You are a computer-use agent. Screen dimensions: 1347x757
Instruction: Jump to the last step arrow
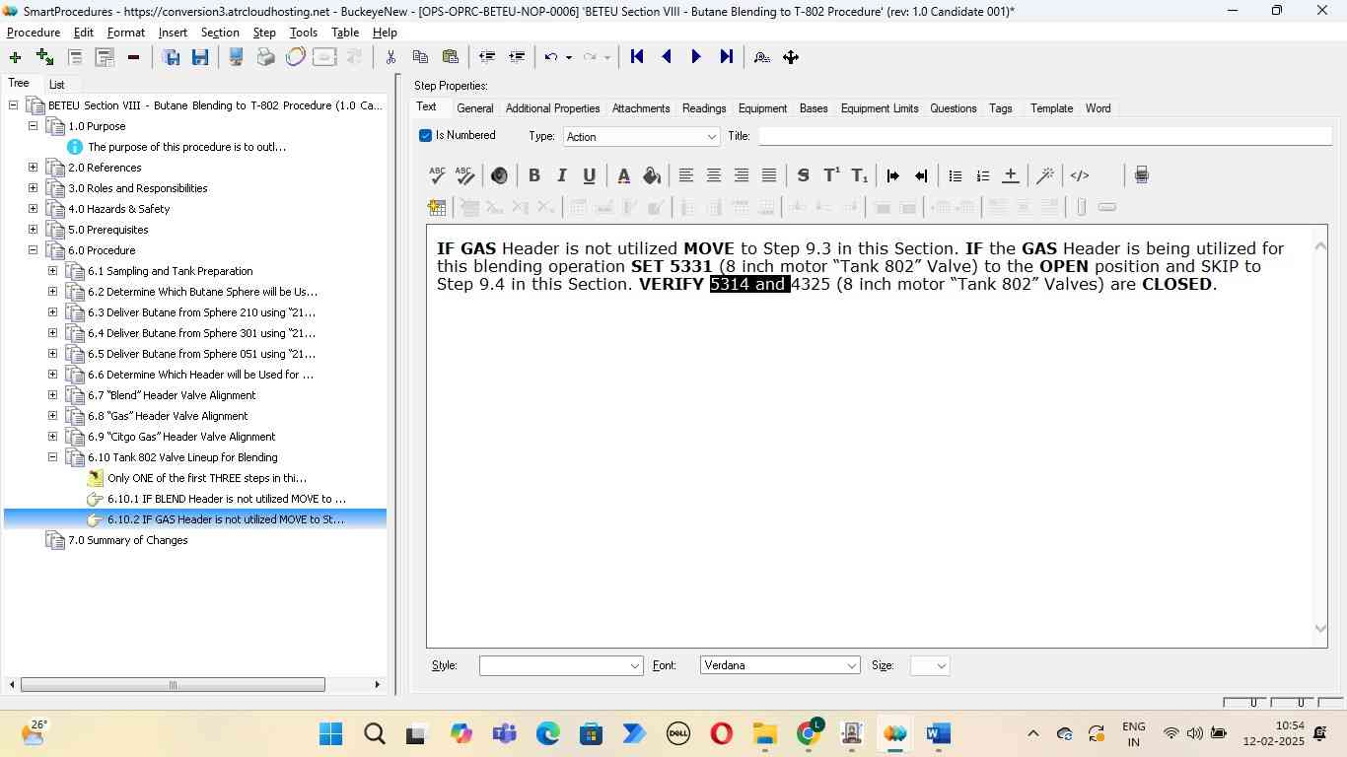tap(727, 57)
